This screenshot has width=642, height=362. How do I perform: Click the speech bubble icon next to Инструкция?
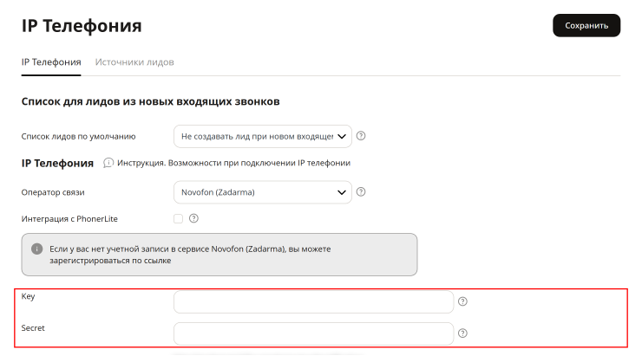coord(108,163)
